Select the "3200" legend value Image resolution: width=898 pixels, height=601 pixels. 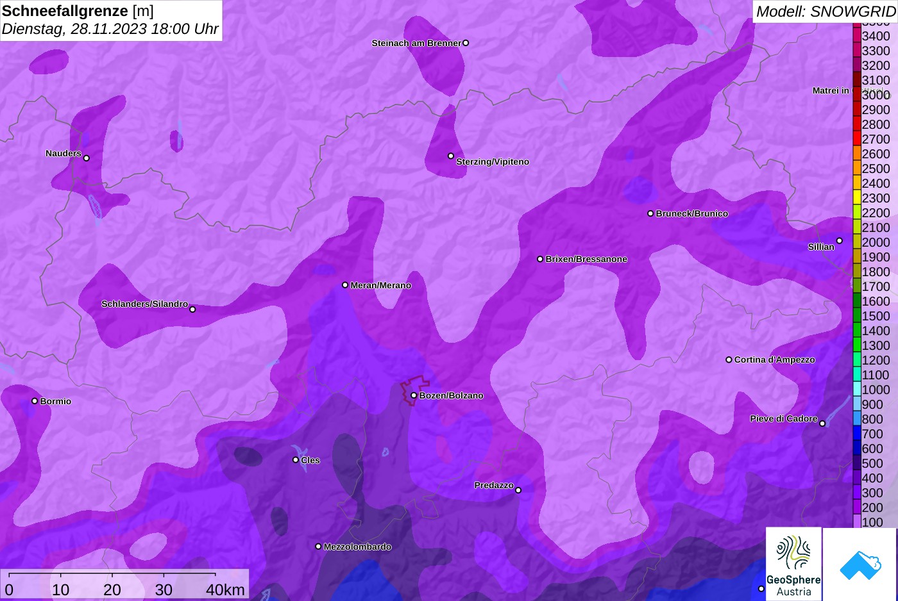click(x=876, y=65)
